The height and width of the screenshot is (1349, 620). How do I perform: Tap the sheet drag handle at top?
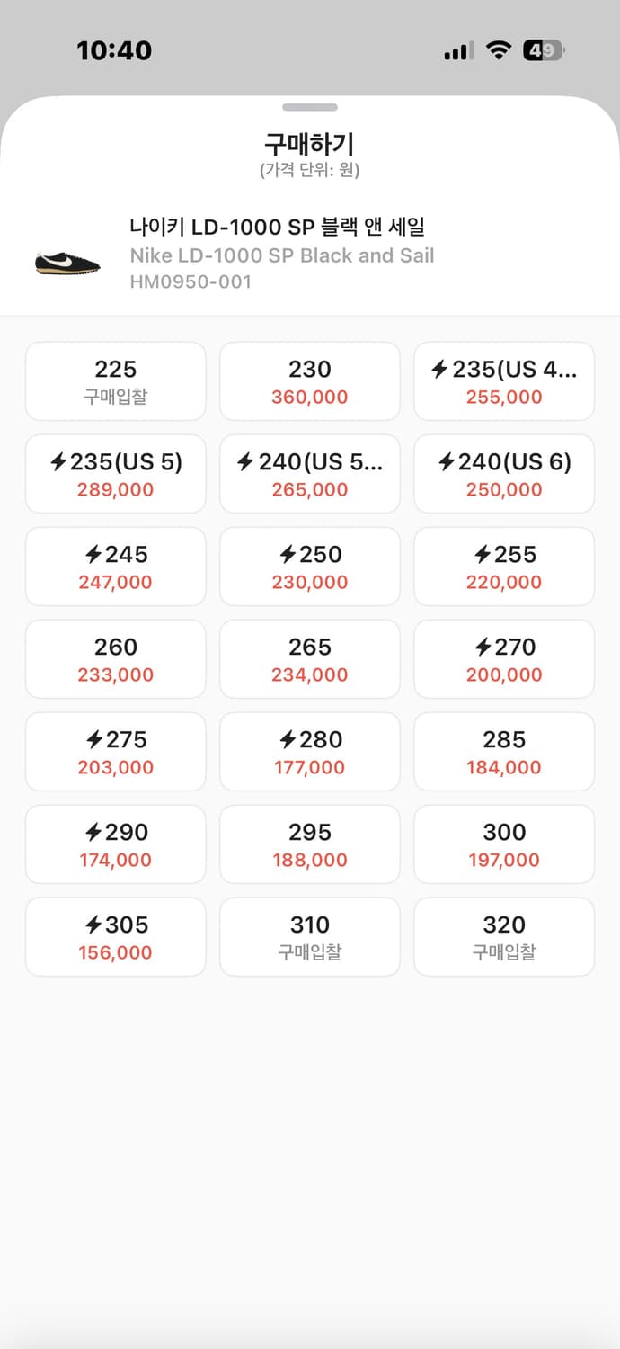[310, 107]
